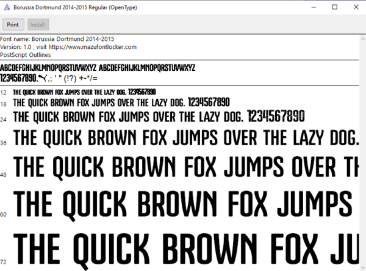Click the ABCDEFGHIJKLMNOPQRSTUVWXYZ alphabet sample line
Screen dimensions: 366x271
click(98, 68)
